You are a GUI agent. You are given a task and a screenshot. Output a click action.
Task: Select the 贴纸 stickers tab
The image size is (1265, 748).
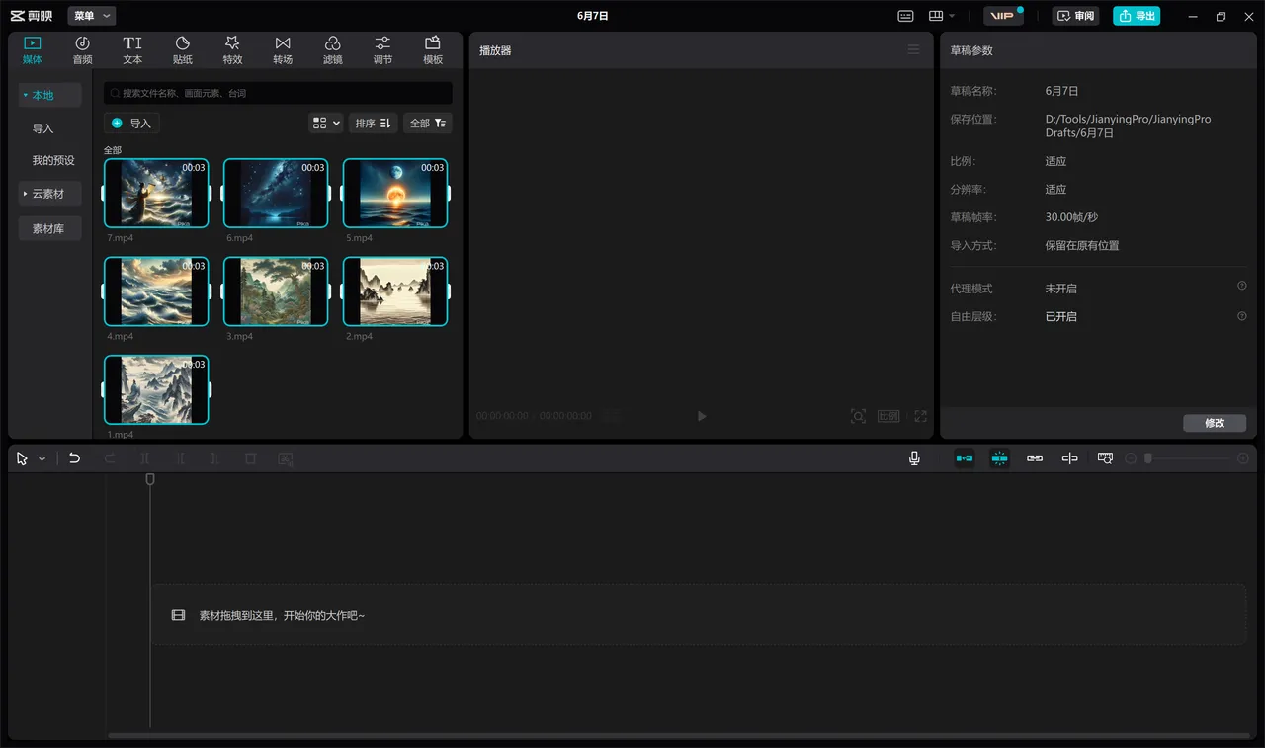point(183,50)
